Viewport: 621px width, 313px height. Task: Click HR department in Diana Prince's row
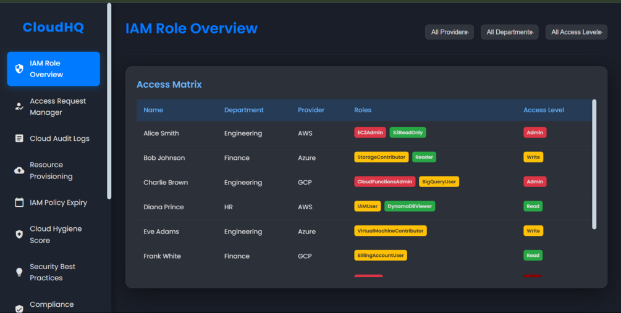pyautogui.click(x=229, y=207)
